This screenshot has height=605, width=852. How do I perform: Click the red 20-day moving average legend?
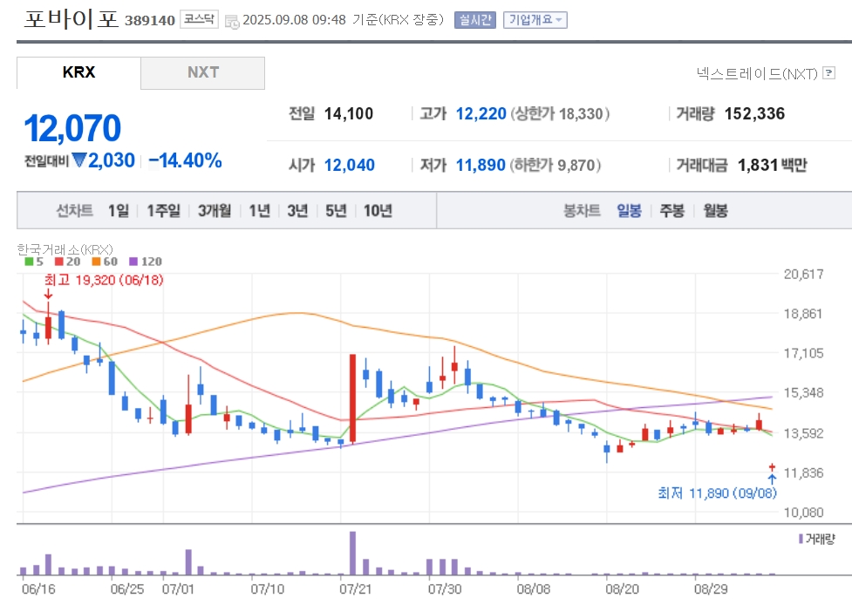click(67, 262)
